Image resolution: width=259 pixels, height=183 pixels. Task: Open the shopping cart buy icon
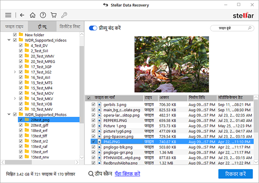pyautogui.click(x=54, y=15)
